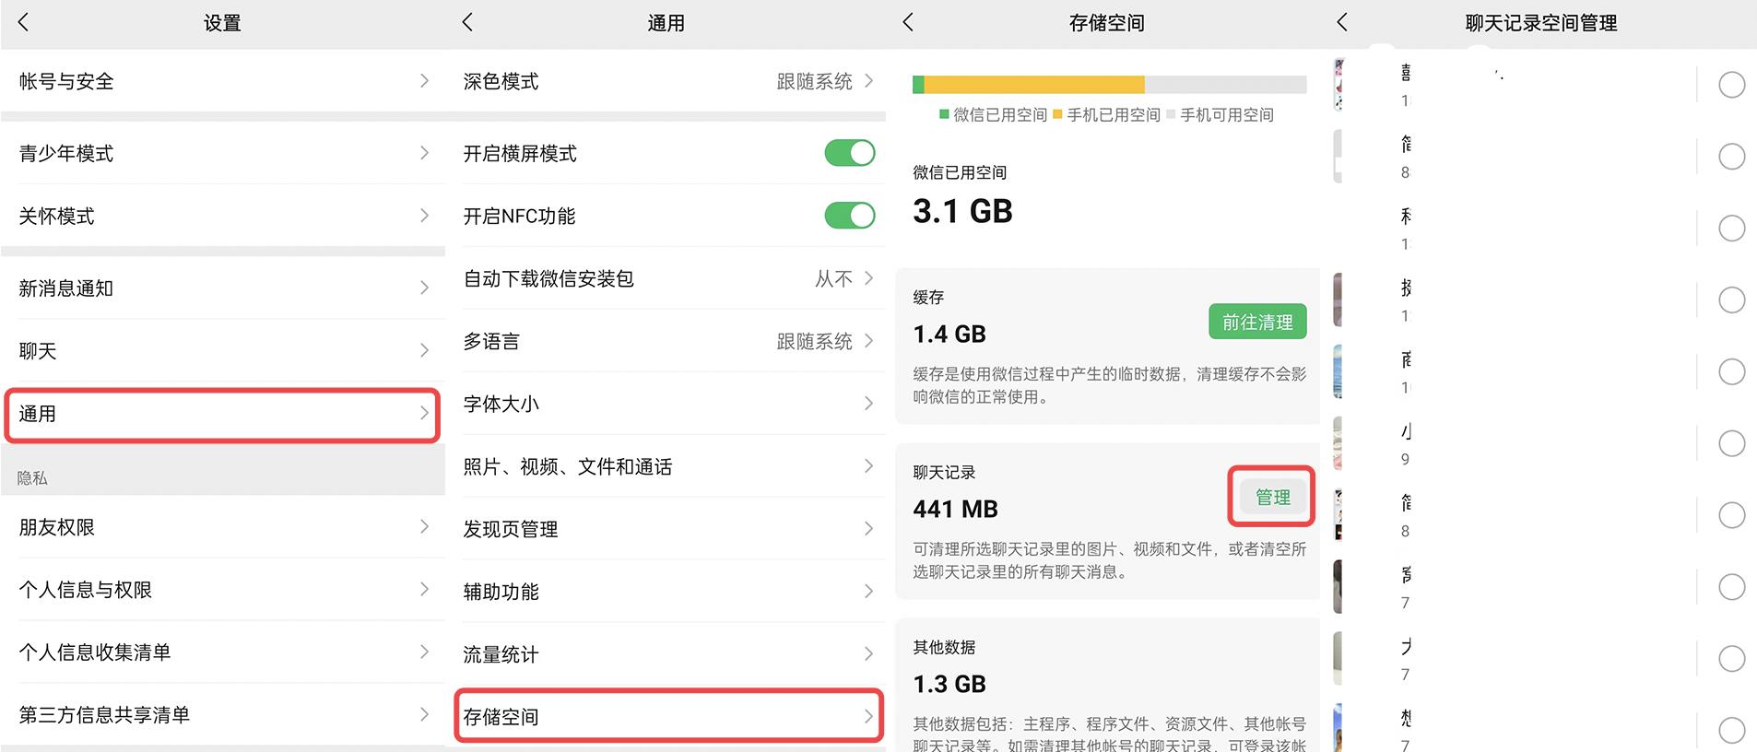
Task: Open the 字体大小 settings via its chevron
Action: click(867, 404)
